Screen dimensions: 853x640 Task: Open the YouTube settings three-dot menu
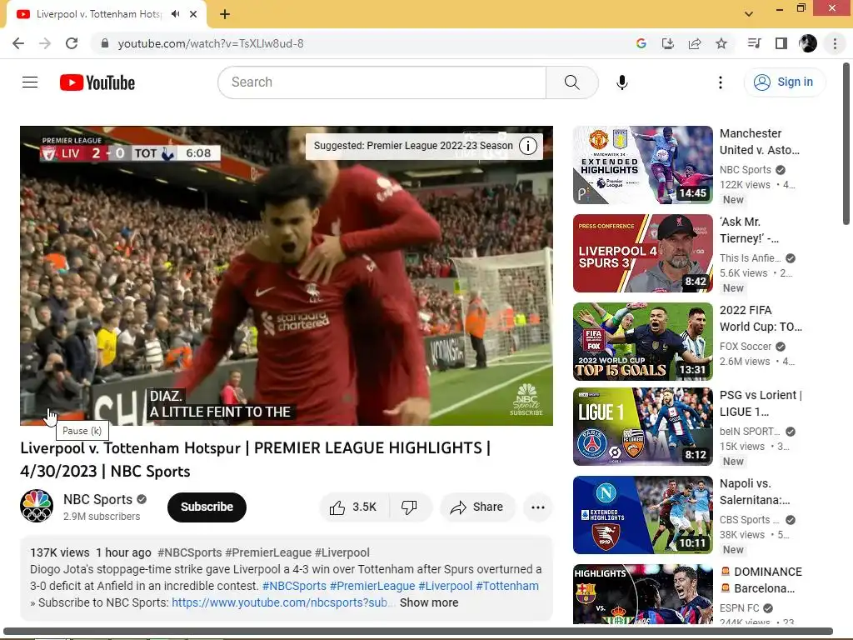pyautogui.click(x=721, y=82)
